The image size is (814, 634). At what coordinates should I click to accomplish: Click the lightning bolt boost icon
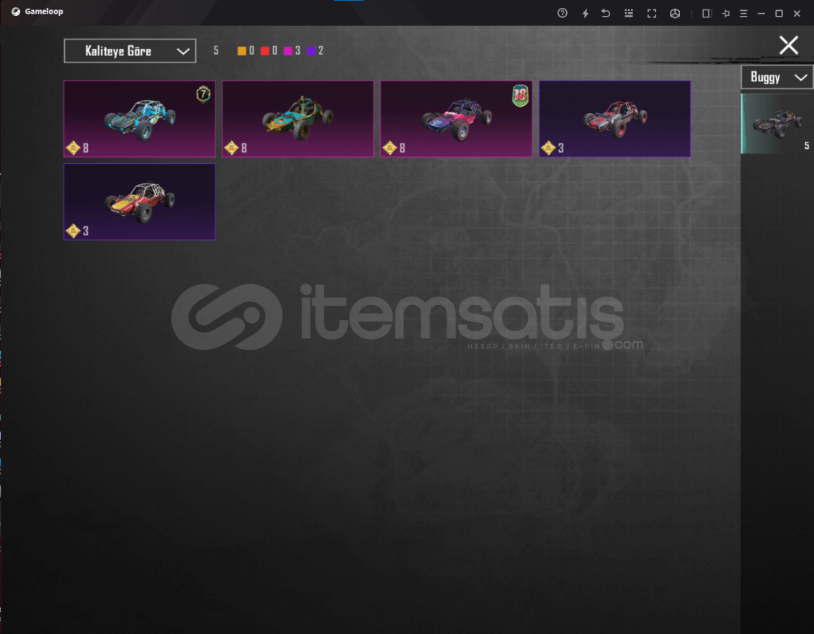[585, 14]
